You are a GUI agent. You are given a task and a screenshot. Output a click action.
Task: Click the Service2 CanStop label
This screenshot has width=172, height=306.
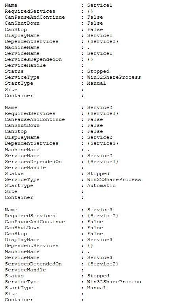pos(16,131)
